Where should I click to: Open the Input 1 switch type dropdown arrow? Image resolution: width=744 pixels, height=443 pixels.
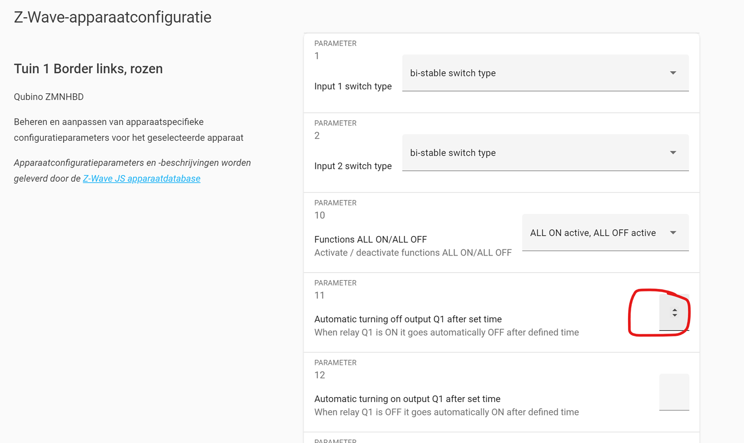(673, 73)
